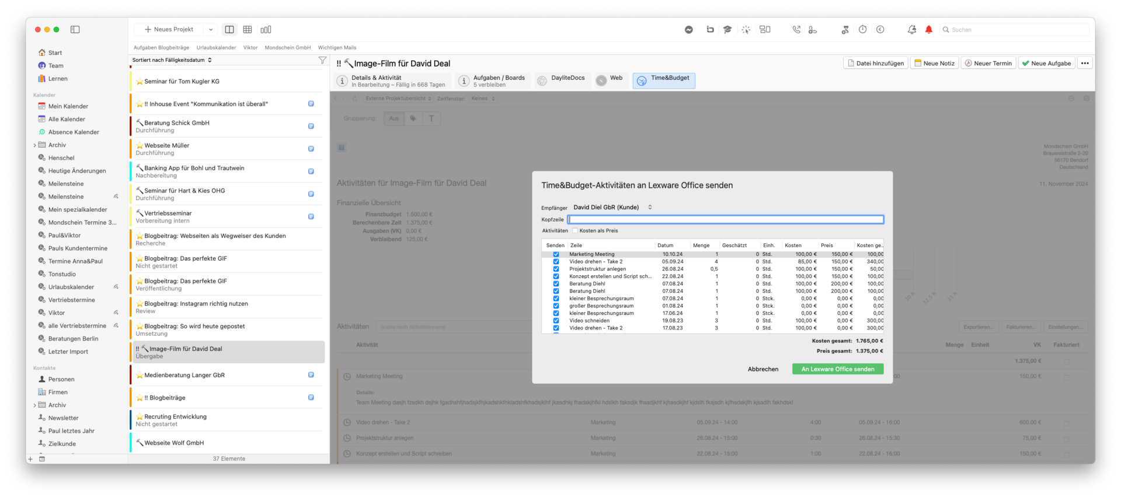The height and width of the screenshot is (498, 1121).
Task: Open the stopwatch timer icon in toolbar
Action: coord(862,30)
